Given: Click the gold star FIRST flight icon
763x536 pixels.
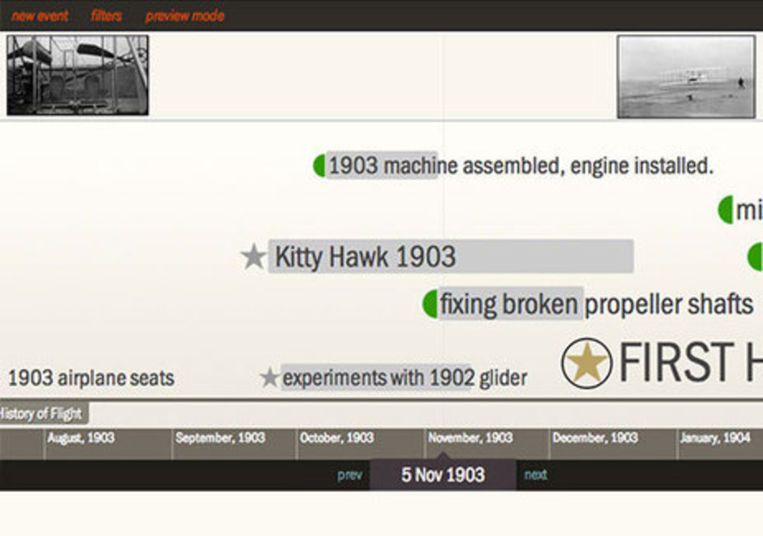Looking at the screenshot, I should pos(586,364).
